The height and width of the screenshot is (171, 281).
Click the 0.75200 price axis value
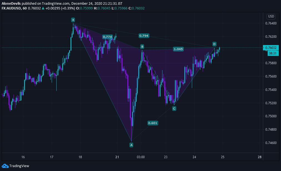(271, 103)
